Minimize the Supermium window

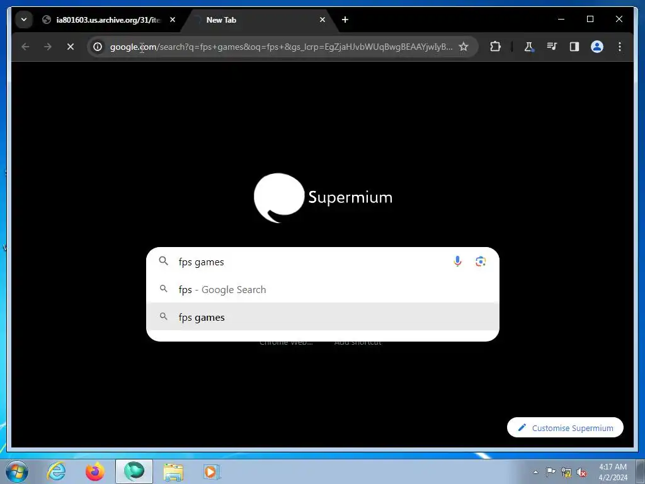point(561,19)
